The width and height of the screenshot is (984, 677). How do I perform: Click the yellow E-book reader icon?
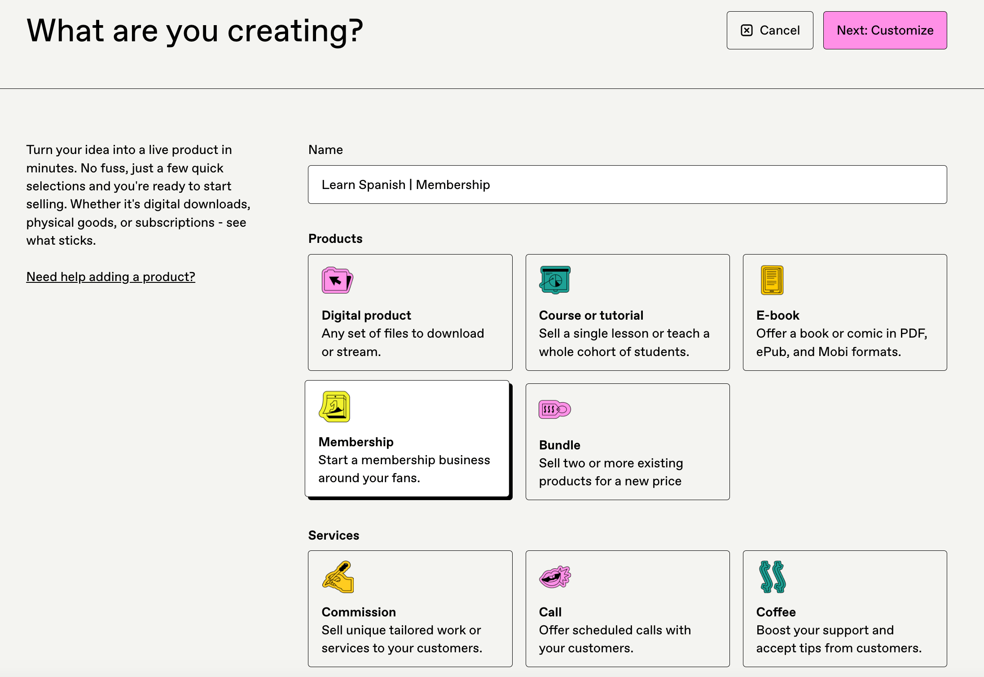(772, 280)
